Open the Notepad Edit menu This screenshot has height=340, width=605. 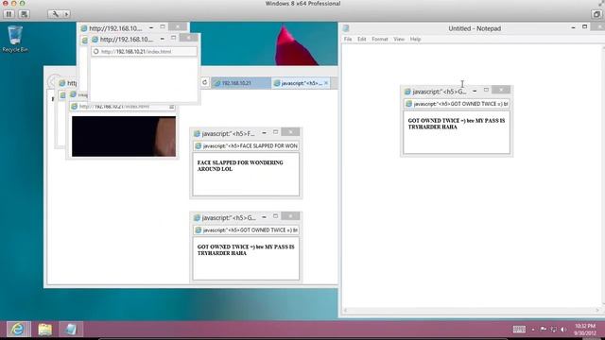click(x=361, y=39)
